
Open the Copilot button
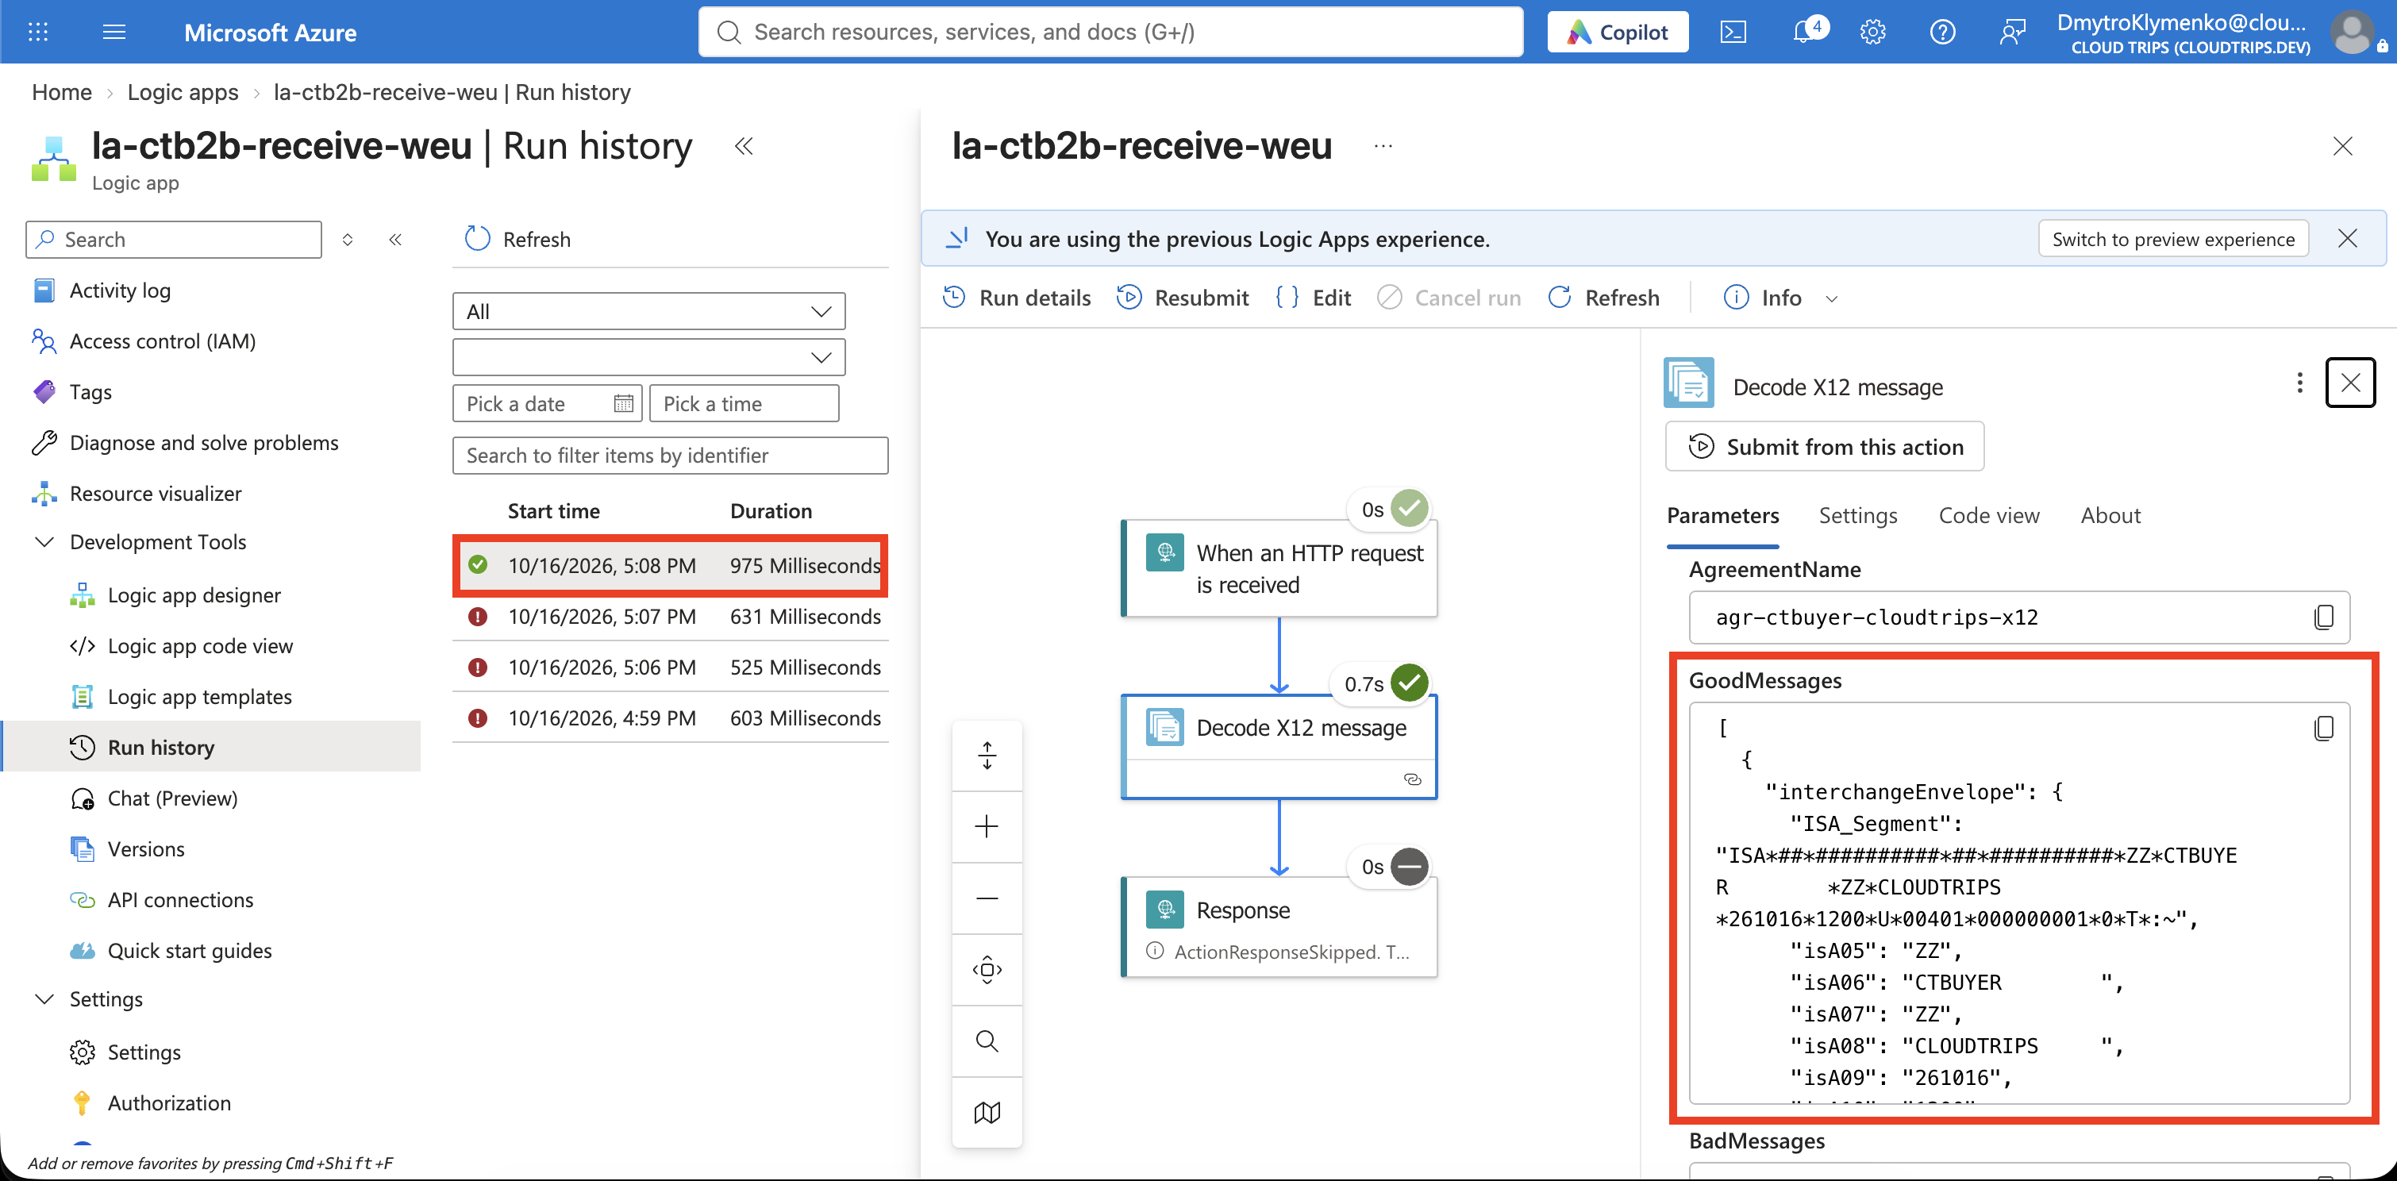[1618, 32]
